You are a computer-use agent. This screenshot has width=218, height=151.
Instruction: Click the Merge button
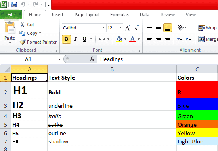click(208, 39)
